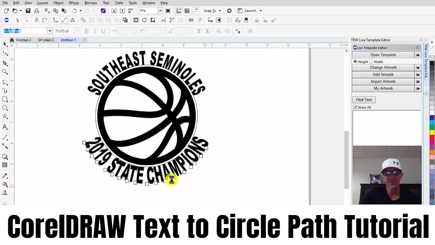The height and width of the screenshot is (245, 435).
Task: Click the New document icon
Action: coord(6,11)
